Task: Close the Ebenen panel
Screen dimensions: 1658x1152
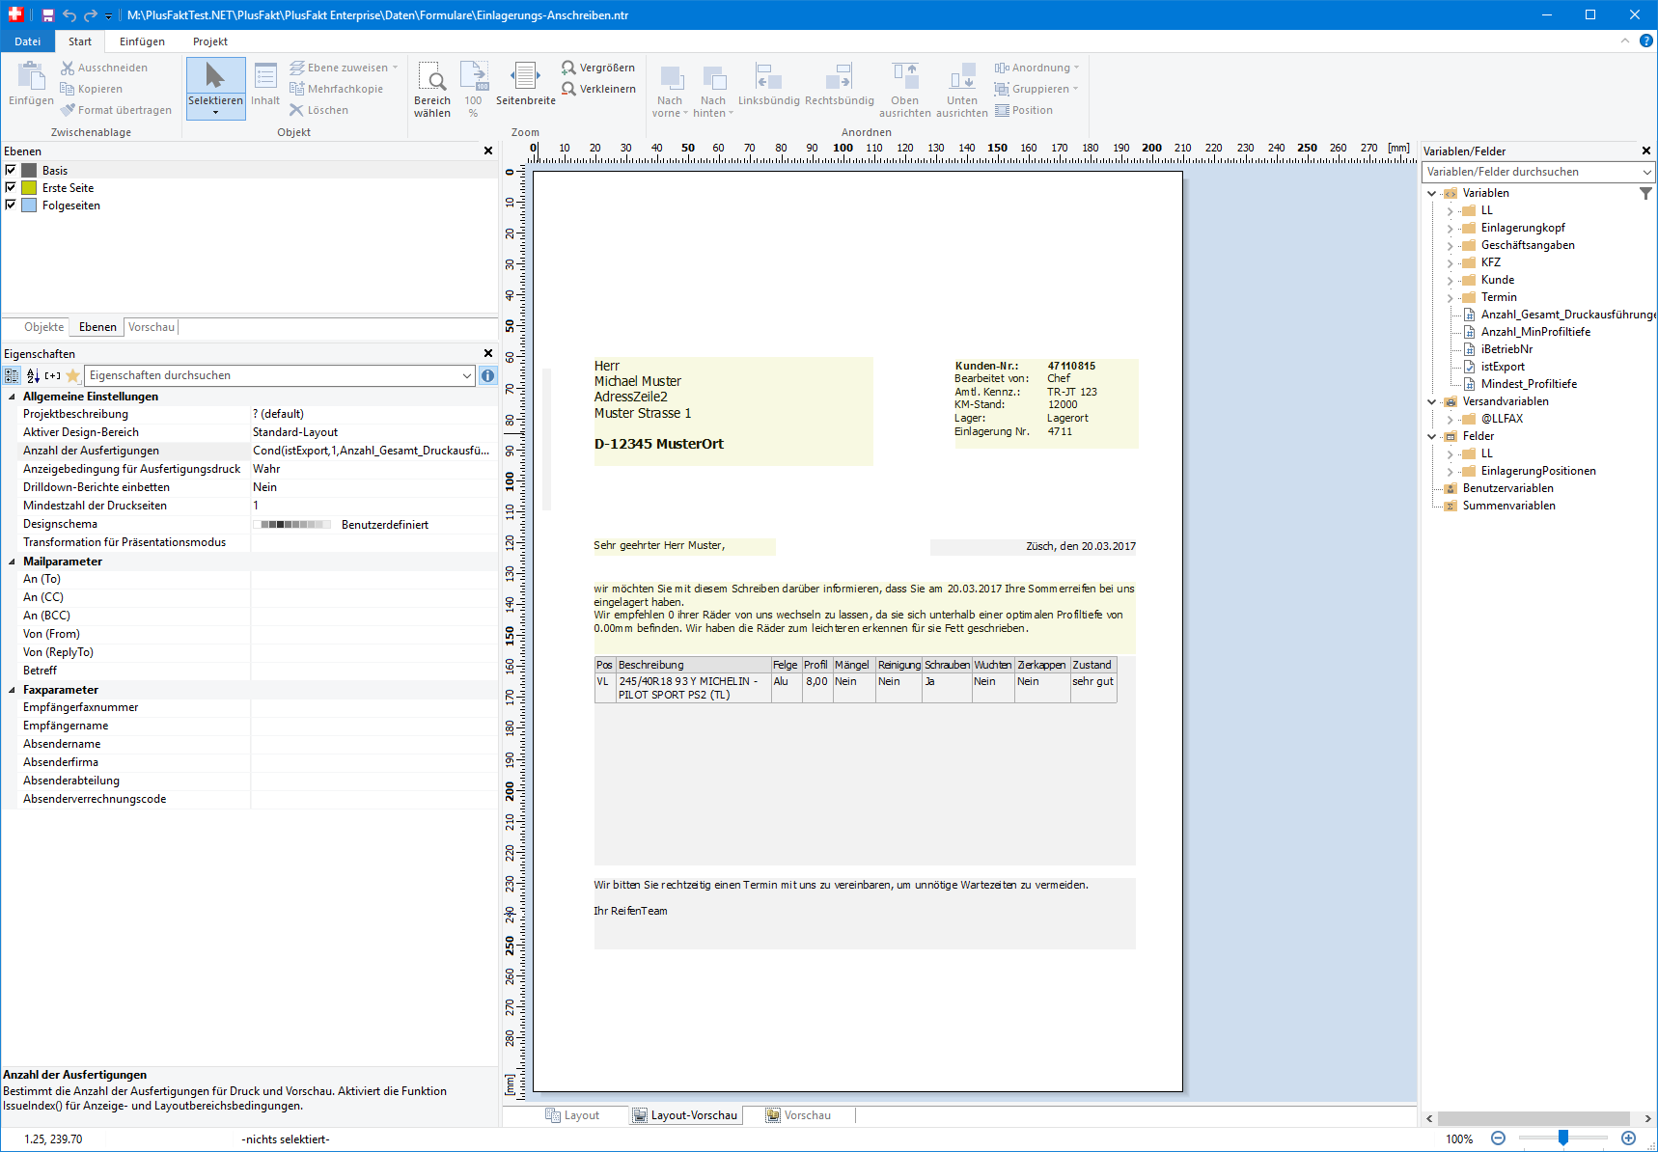Action: click(x=488, y=151)
